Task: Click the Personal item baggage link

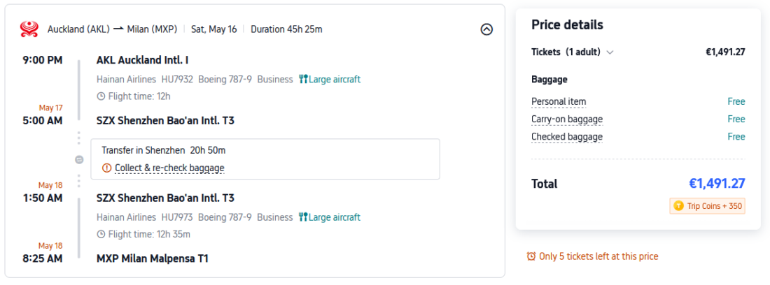Action: [559, 102]
